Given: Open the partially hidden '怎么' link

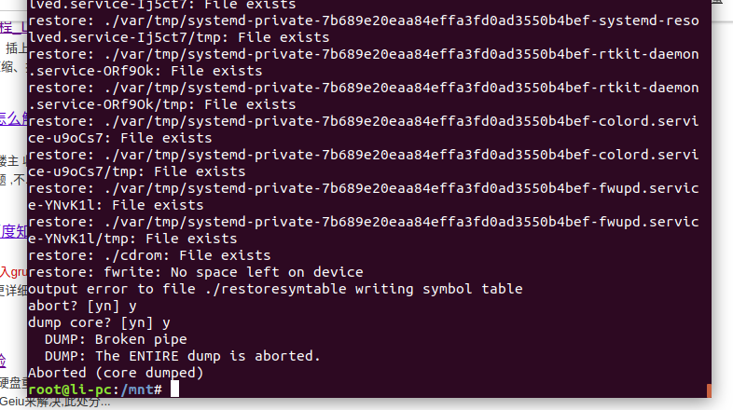Looking at the screenshot, I should pos(13,118).
